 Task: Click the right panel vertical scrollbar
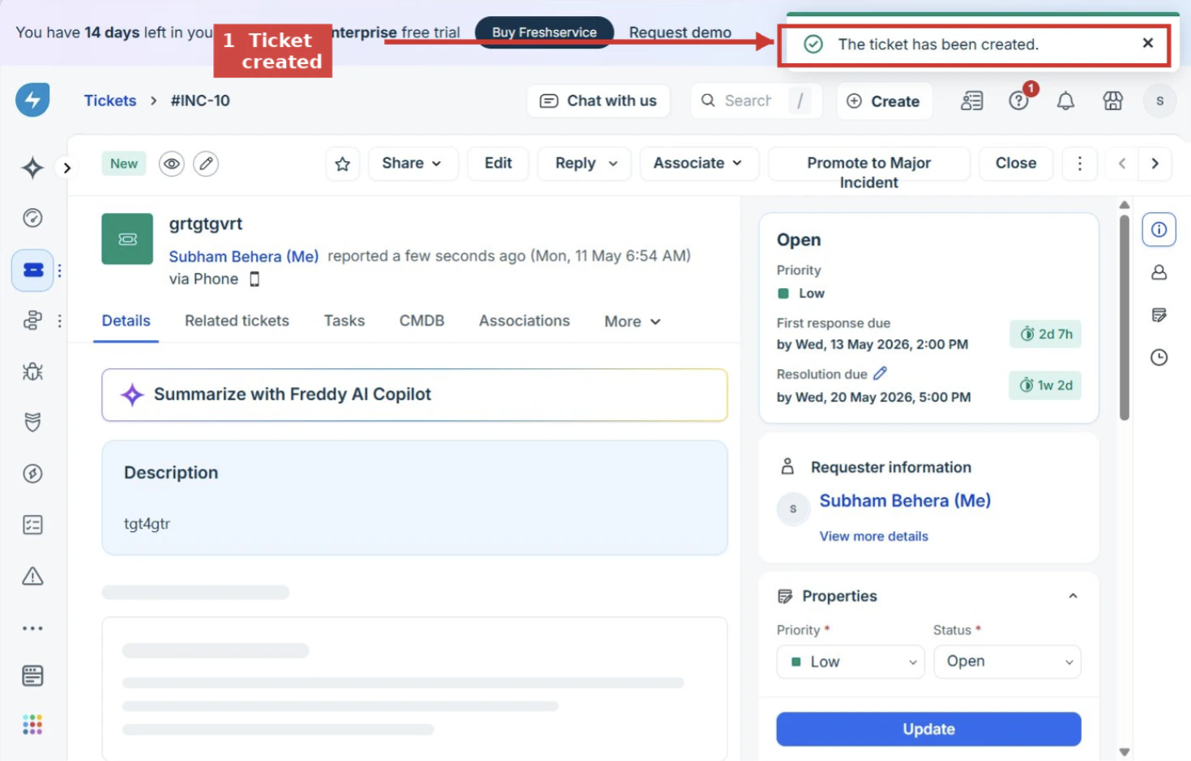click(1124, 317)
